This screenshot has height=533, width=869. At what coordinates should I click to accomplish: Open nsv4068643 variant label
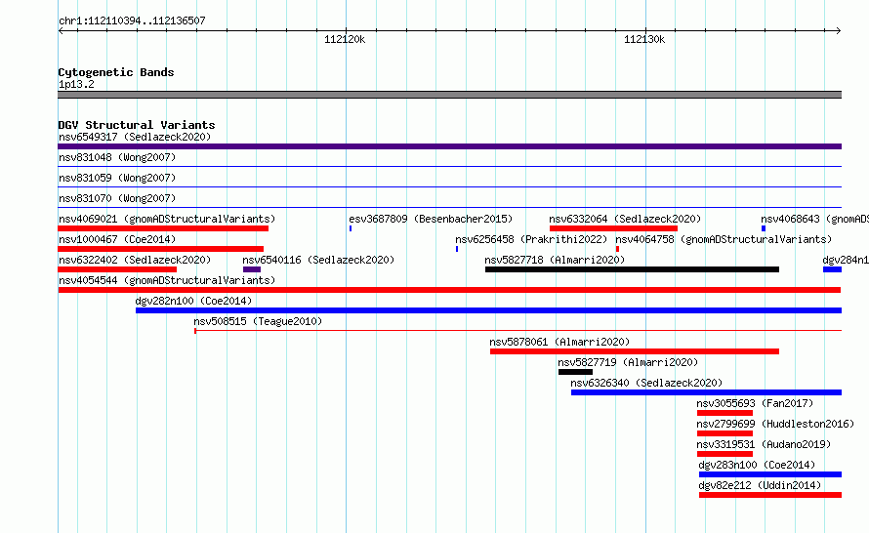point(814,219)
